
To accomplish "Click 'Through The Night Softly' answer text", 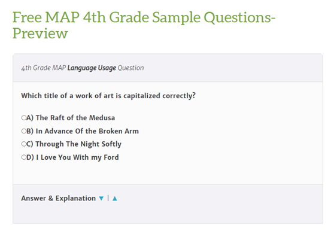I will [x=78, y=144].
